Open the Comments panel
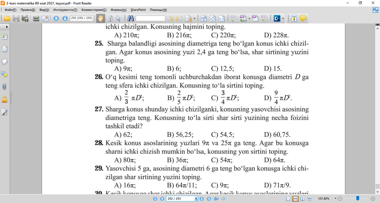Screen dimensions: 380x203 point(4,74)
